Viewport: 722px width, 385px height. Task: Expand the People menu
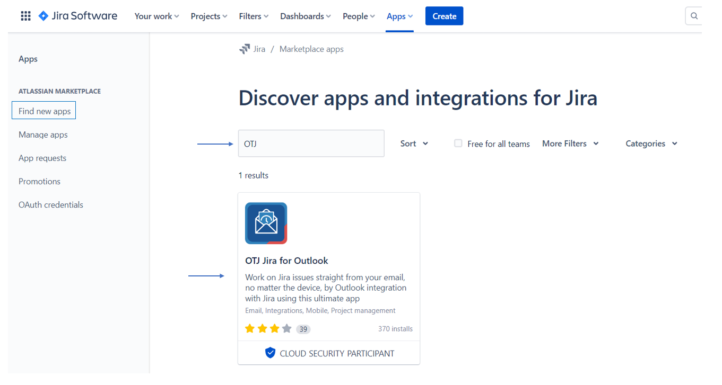359,16
